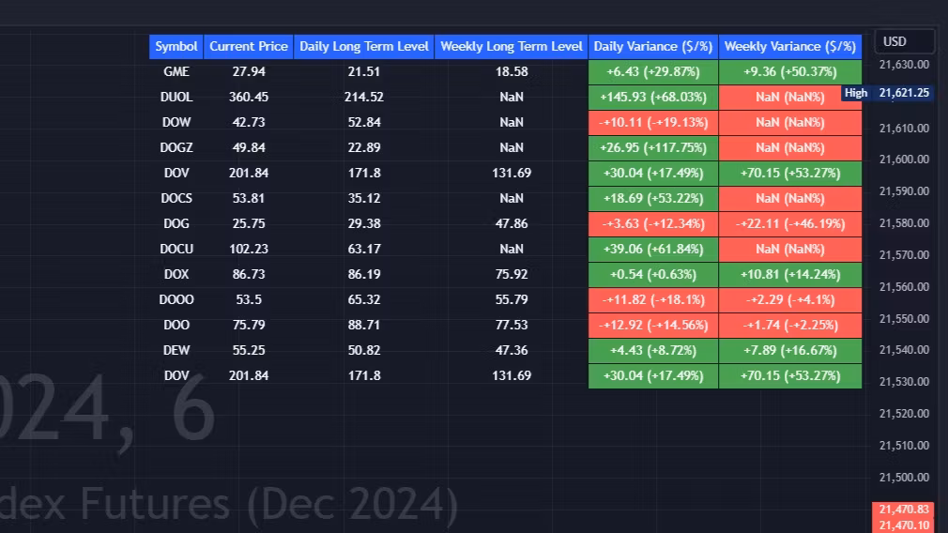Select DEW's current price 55.25
The height and width of the screenshot is (533, 948).
(249, 350)
